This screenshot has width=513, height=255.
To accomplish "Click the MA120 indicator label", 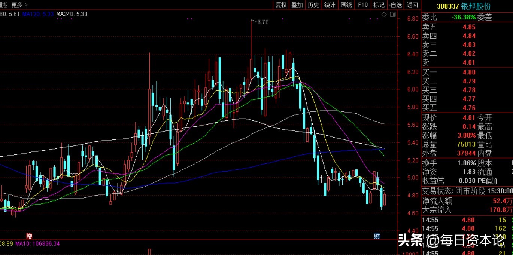I will [38, 14].
